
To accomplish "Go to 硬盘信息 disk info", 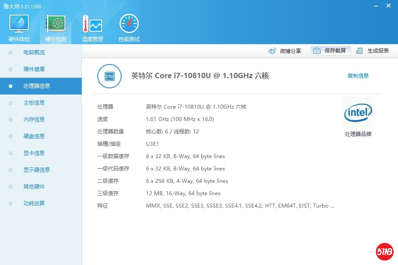I will [34, 136].
